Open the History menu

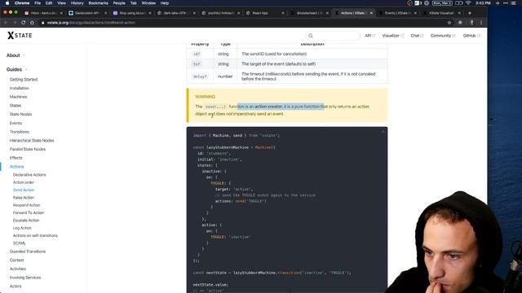[x=77, y=3]
